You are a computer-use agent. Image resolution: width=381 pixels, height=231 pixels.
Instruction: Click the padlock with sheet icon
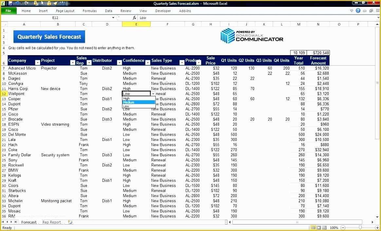tap(36, 3)
